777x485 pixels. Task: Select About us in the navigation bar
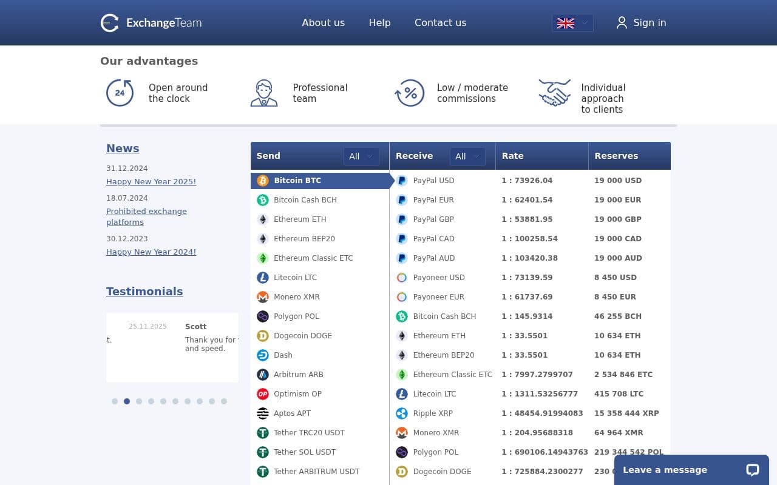click(x=323, y=22)
